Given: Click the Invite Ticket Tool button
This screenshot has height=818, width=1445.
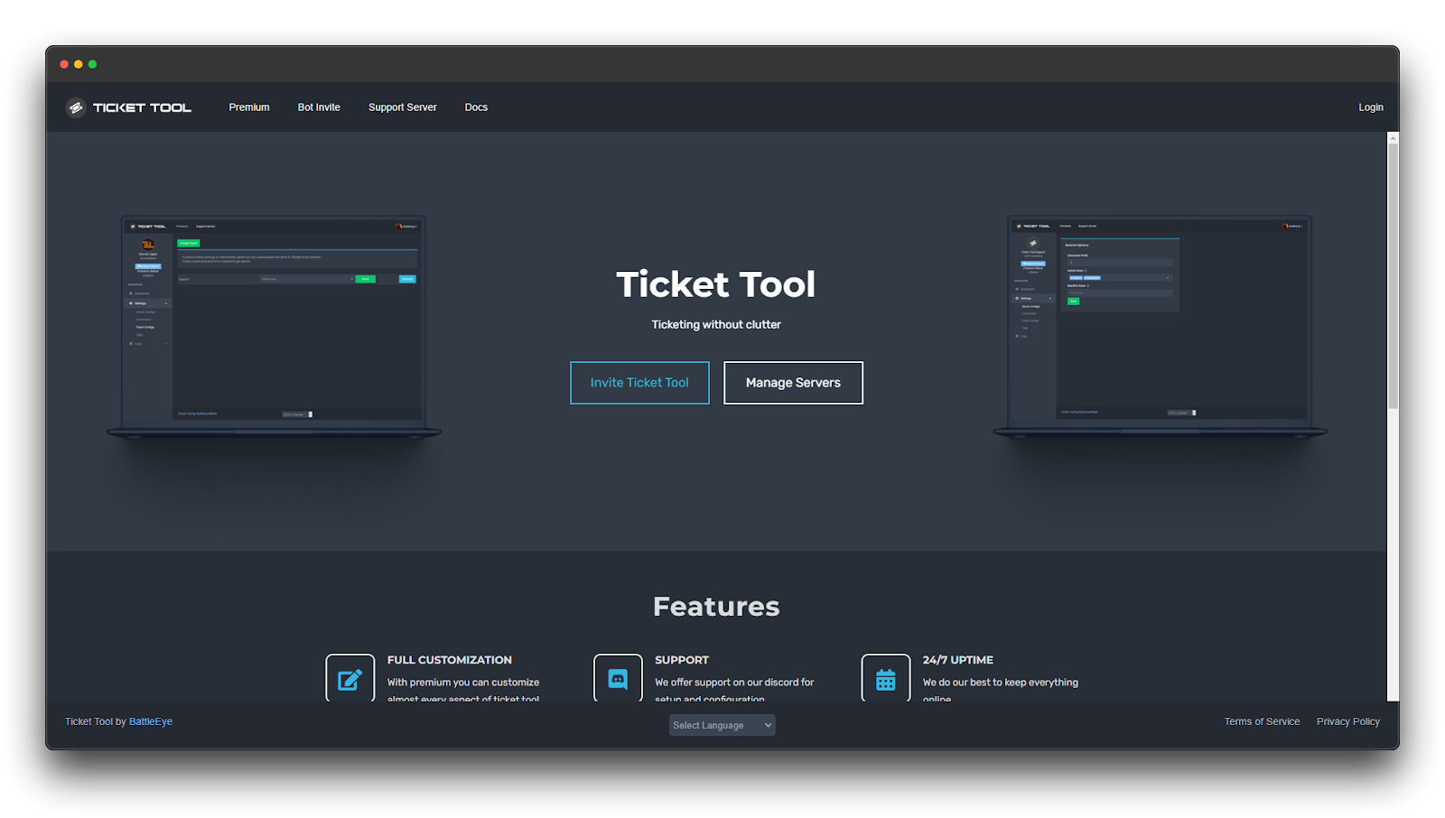Looking at the screenshot, I should pos(639,383).
